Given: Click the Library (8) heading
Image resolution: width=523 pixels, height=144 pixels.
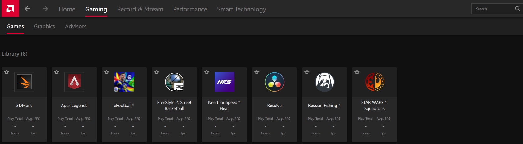Looking at the screenshot, I should click(x=15, y=54).
